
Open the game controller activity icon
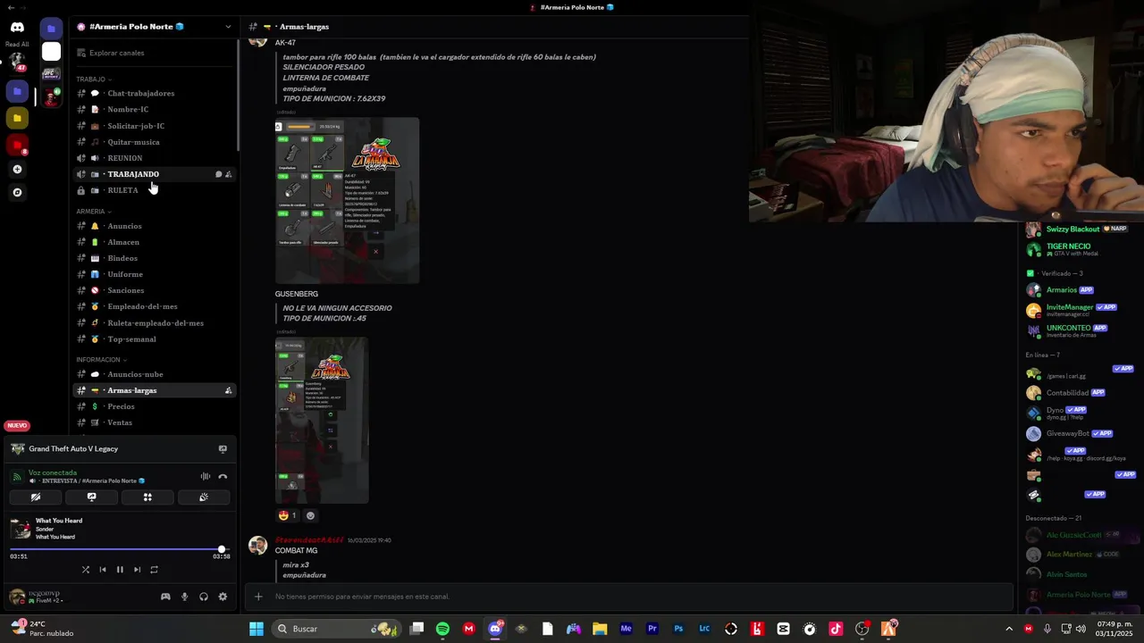165,597
